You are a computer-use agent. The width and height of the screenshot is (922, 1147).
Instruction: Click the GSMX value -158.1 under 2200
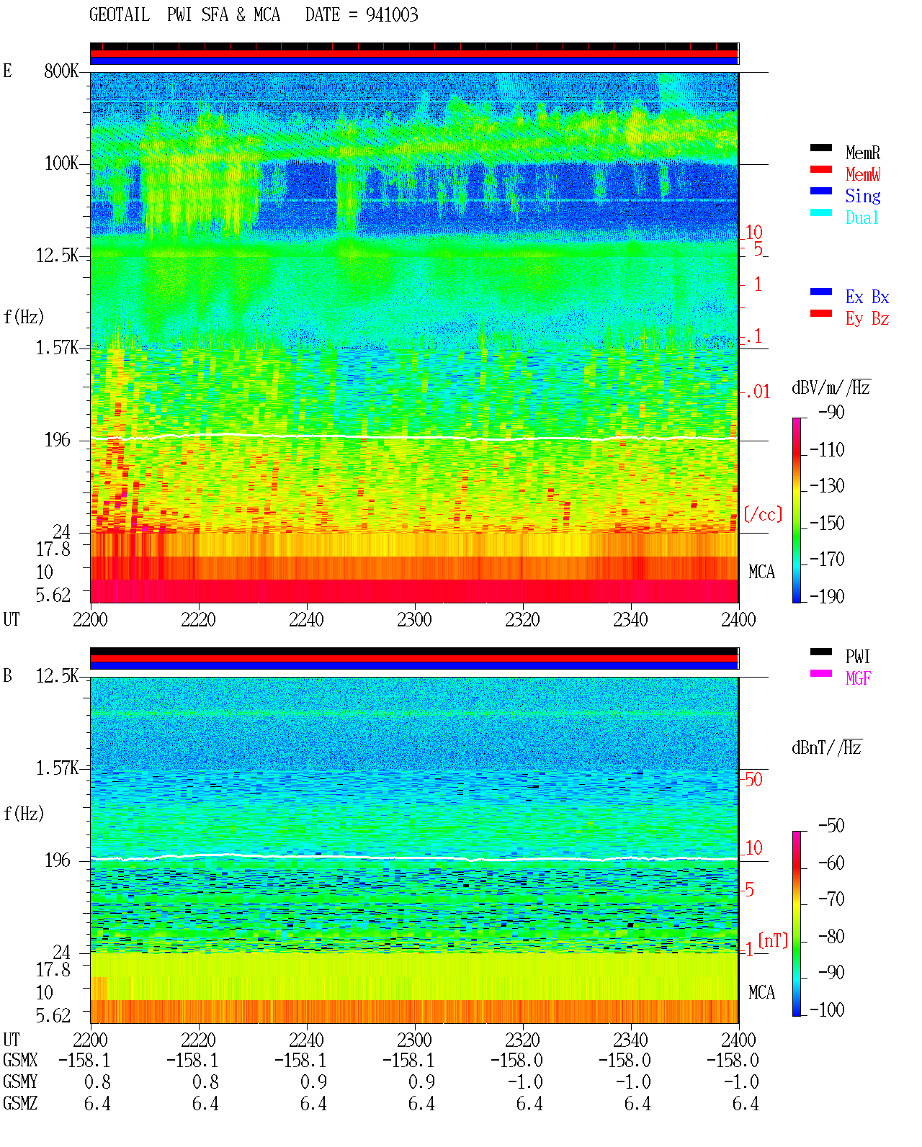[84, 1061]
